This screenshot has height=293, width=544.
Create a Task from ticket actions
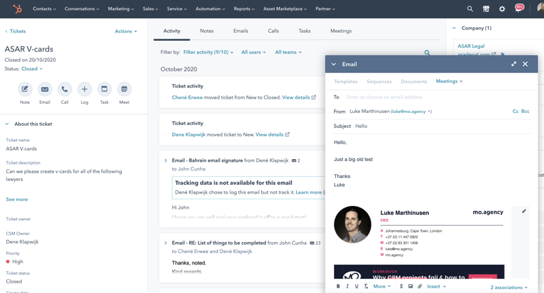pos(105,89)
